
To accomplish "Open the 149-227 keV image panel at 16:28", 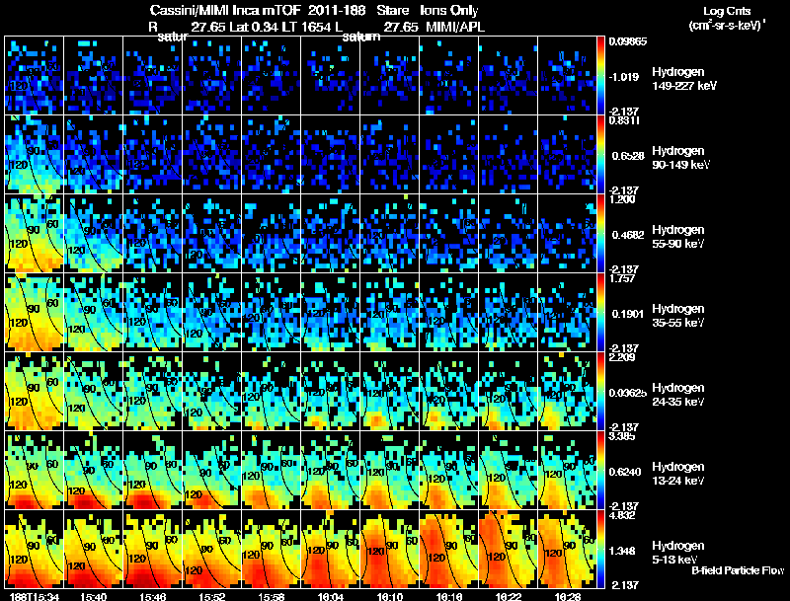I will [x=567, y=76].
